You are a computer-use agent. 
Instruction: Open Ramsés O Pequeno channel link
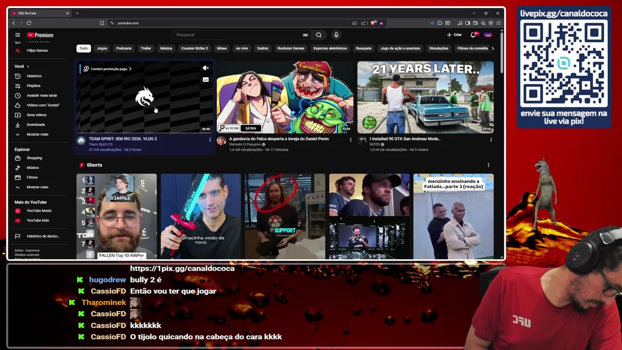click(245, 144)
